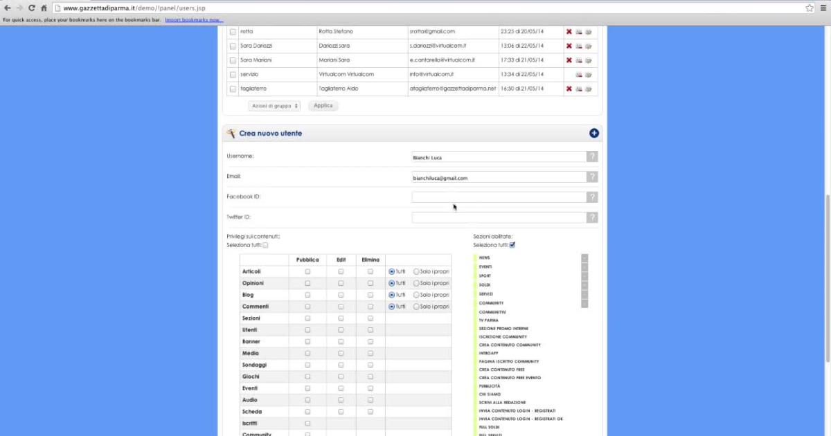Screen dimensions: 831x436
Task: Select TV PARMA in the sections list
Action: pyautogui.click(x=488, y=320)
